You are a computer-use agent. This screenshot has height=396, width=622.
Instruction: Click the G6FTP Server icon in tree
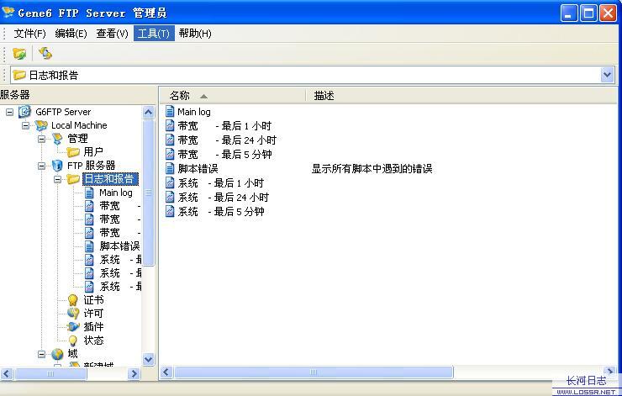[x=24, y=112]
